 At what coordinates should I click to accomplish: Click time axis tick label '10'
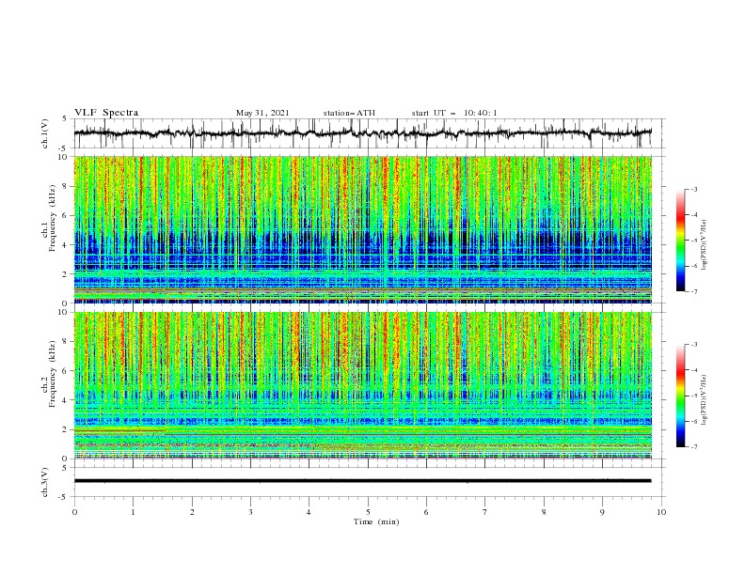[x=661, y=512]
